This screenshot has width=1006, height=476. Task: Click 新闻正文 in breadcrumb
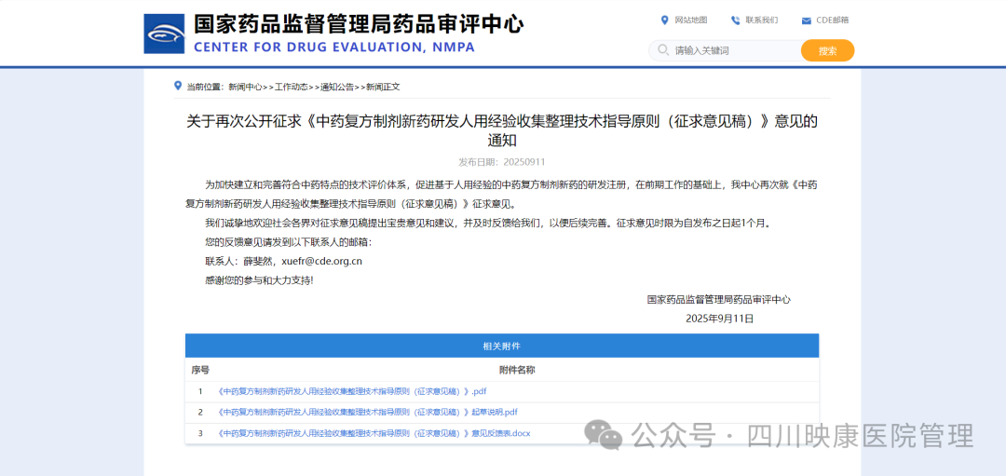(x=383, y=87)
